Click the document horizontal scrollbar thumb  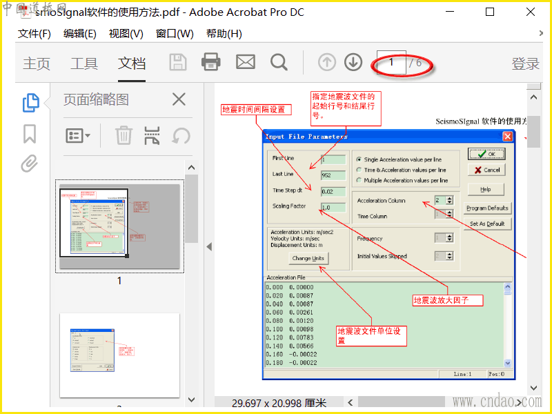click(x=402, y=402)
